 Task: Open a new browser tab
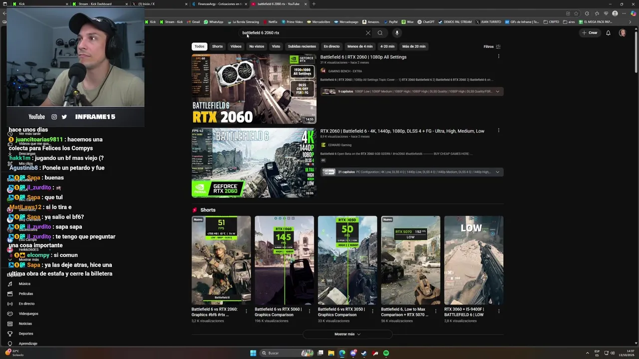coord(314,4)
